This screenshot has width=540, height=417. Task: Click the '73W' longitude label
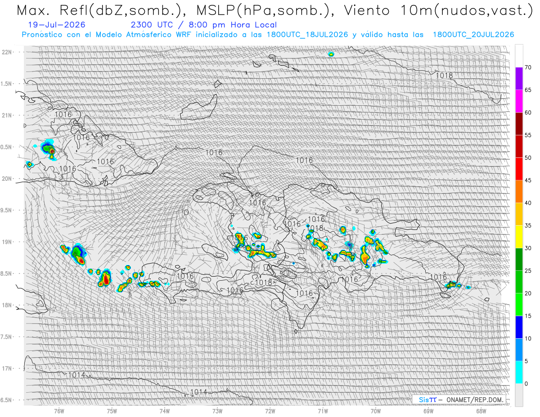[217, 411]
